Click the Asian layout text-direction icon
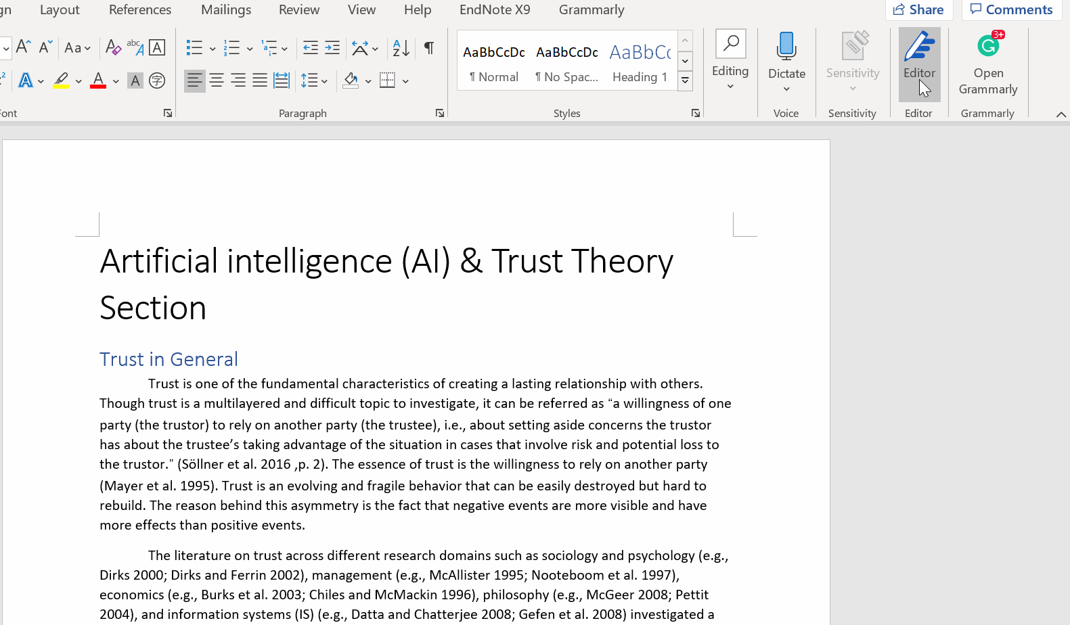 coord(360,47)
